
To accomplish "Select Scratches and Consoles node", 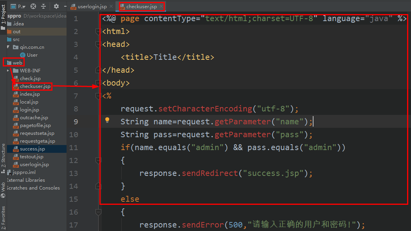I will (33, 188).
